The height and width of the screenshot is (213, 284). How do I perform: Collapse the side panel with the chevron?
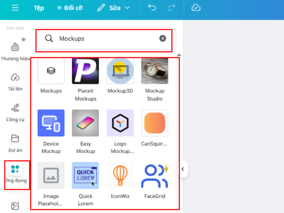182,169
